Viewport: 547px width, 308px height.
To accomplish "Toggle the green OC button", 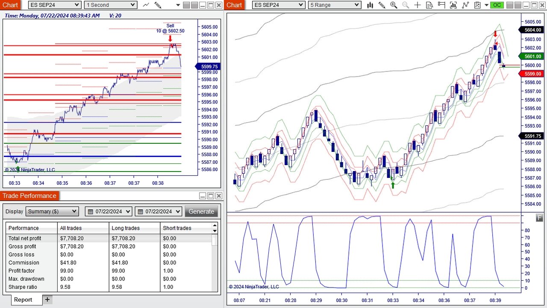I will (497, 5).
